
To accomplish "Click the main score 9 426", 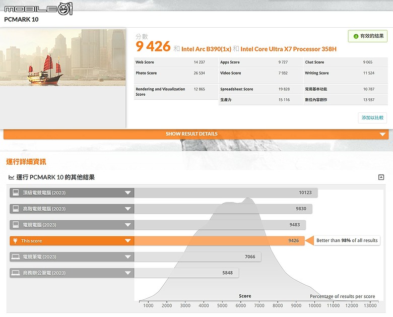I will tap(153, 47).
